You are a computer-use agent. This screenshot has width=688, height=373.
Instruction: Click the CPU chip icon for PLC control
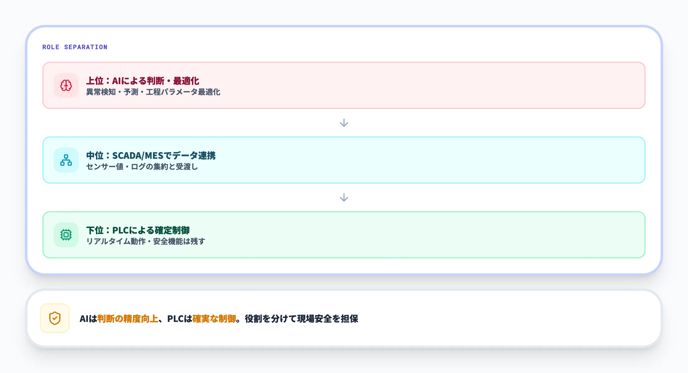pyautogui.click(x=66, y=234)
